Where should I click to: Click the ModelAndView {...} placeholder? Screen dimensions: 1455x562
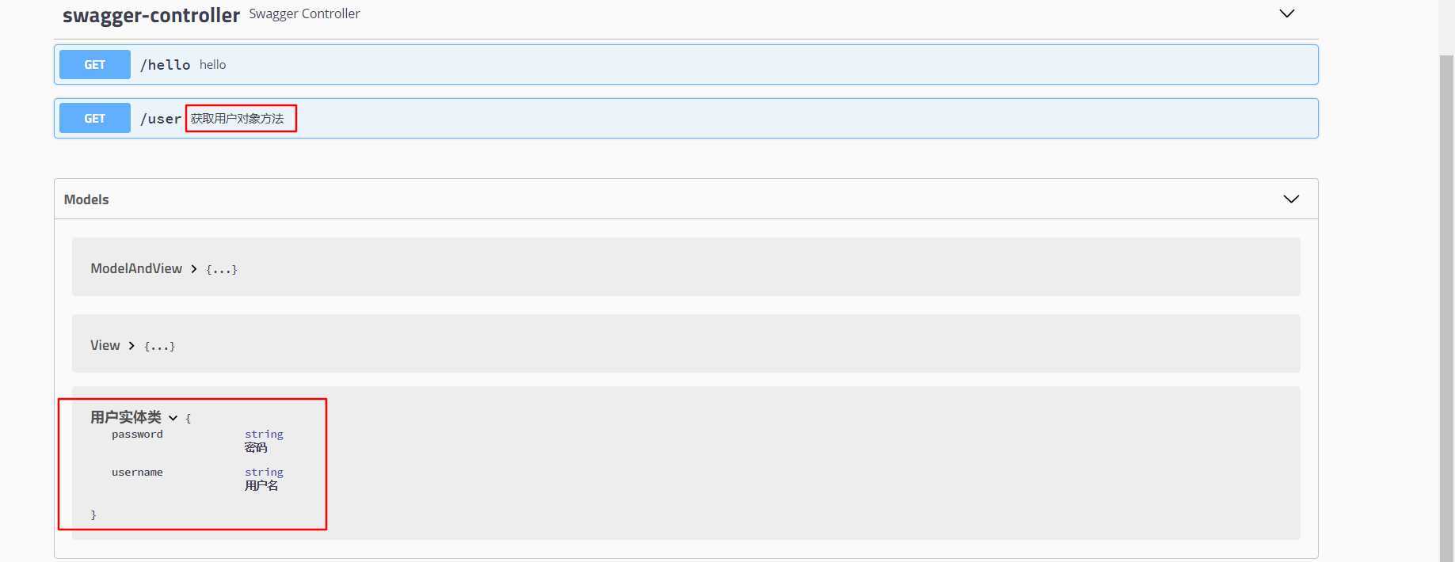point(221,270)
